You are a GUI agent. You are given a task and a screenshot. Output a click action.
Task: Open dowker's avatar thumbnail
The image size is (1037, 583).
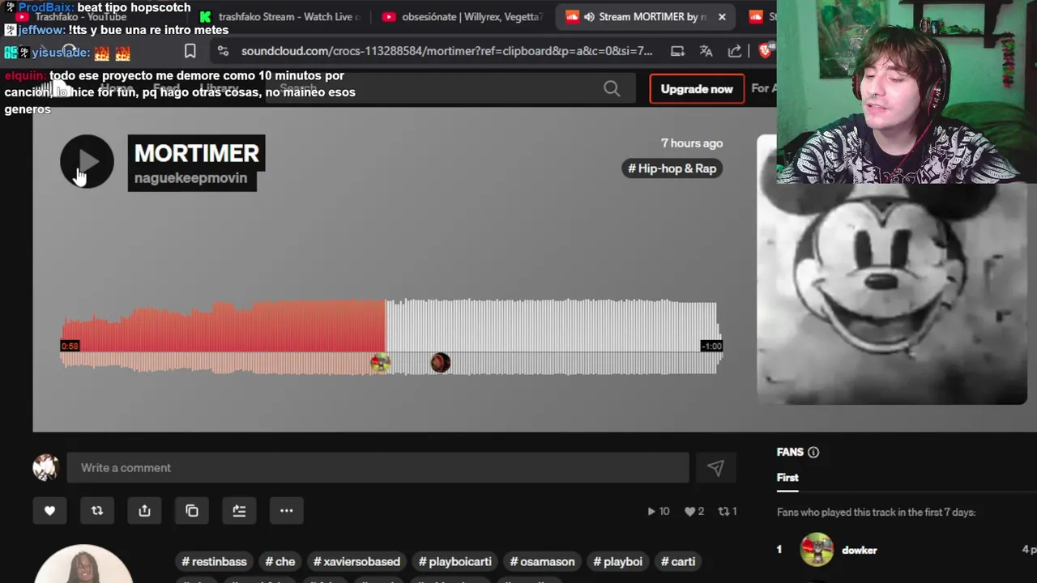click(817, 550)
